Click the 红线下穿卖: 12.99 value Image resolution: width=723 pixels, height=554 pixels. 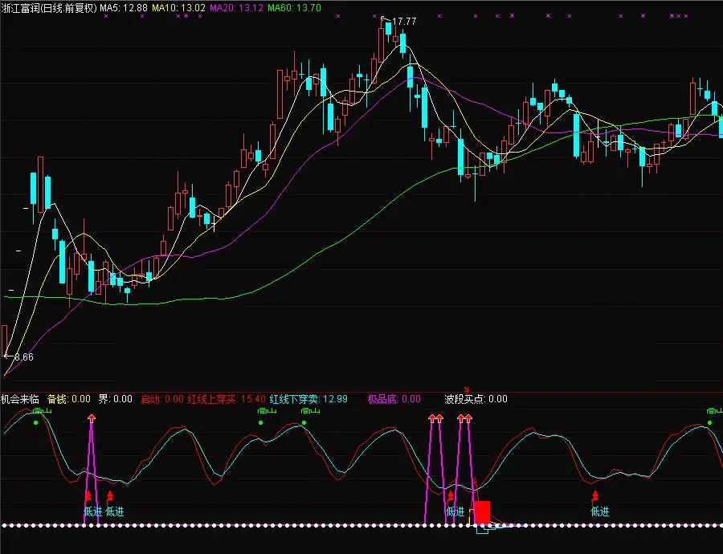[x=308, y=399]
